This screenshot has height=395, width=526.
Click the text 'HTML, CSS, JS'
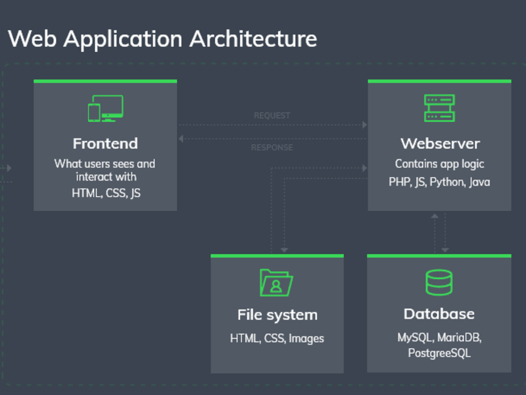[x=106, y=193]
